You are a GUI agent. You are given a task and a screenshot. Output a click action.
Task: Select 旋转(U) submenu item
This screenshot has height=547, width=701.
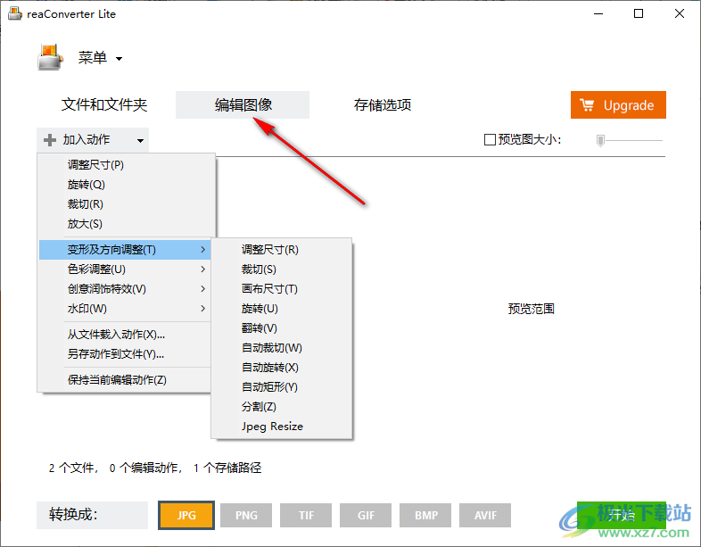[282, 309]
